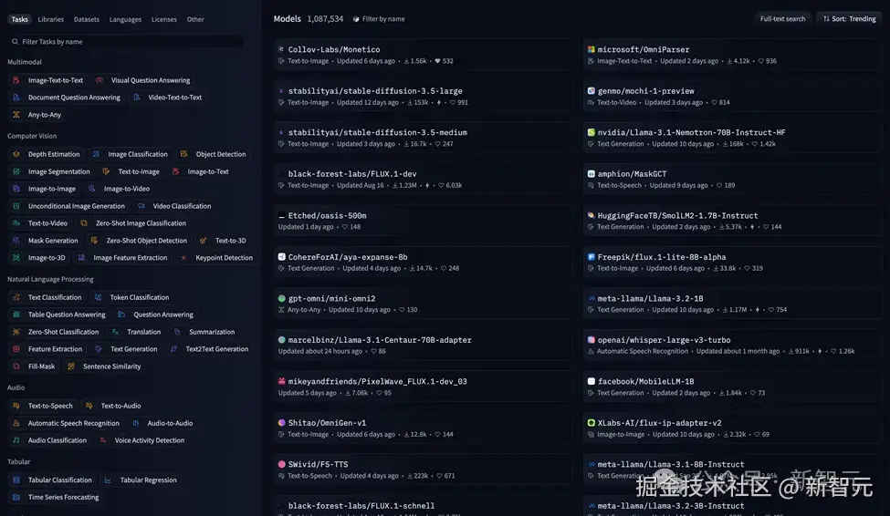
Task: Open genmo/mochi-1-preview model
Action: coord(732,97)
